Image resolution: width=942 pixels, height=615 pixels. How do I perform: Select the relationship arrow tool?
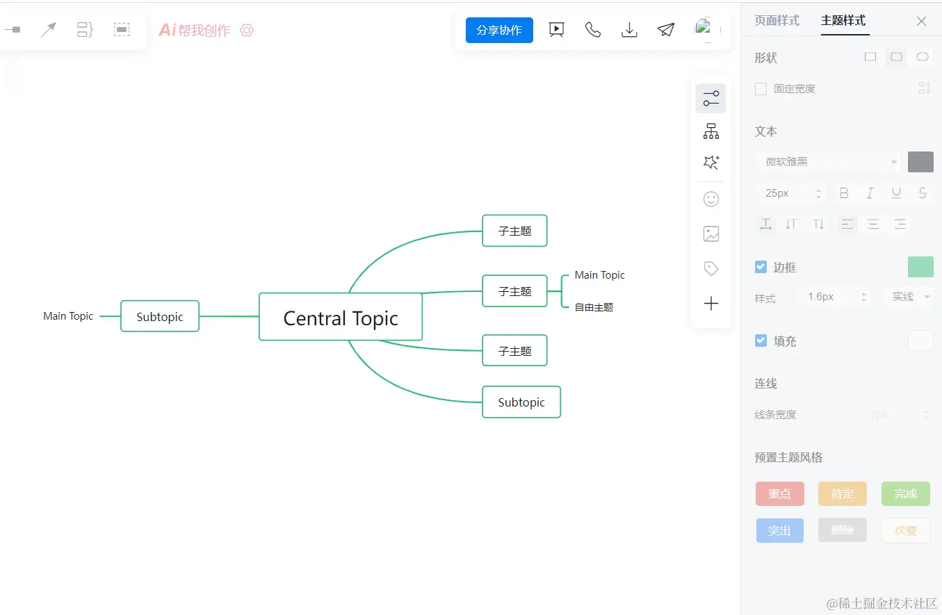point(48,30)
